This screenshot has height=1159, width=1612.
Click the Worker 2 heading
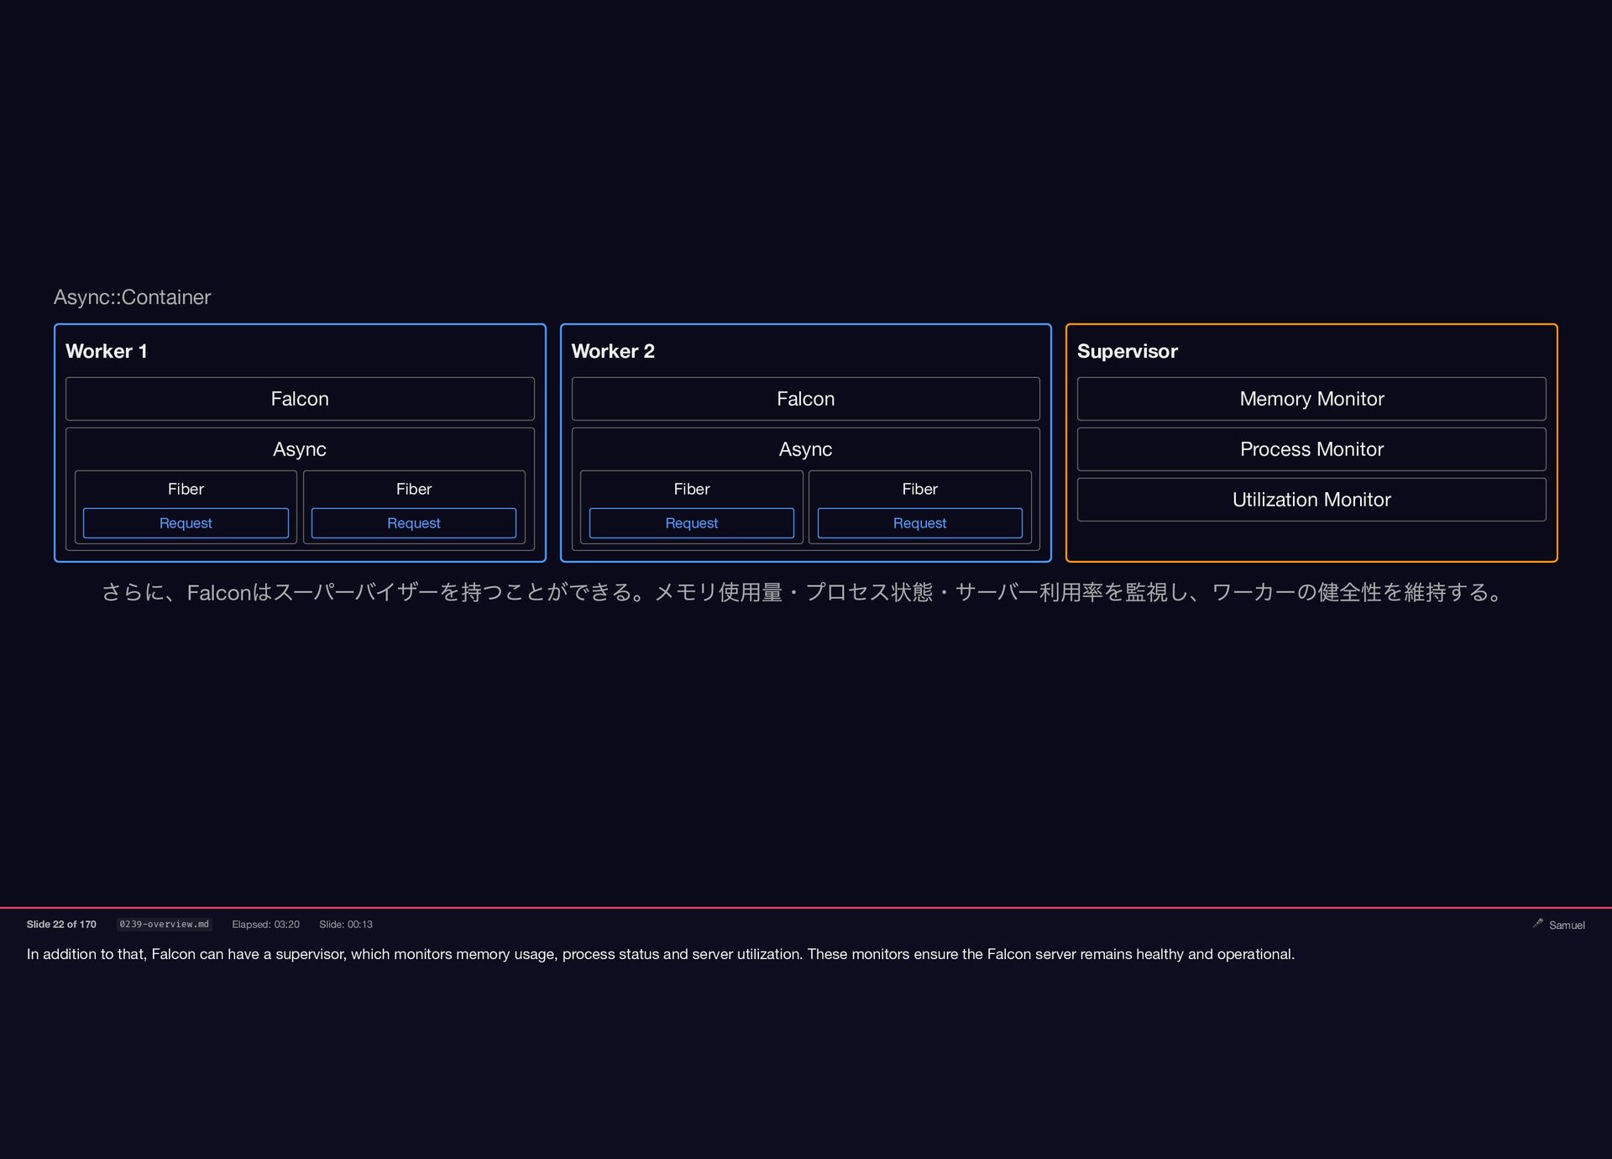[613, 351]
